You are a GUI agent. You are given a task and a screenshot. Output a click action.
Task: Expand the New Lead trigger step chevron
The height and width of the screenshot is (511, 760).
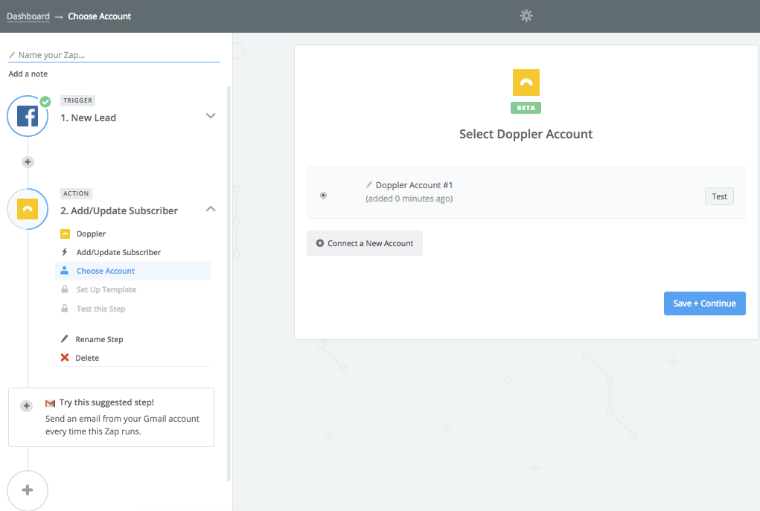pos(211,116)
